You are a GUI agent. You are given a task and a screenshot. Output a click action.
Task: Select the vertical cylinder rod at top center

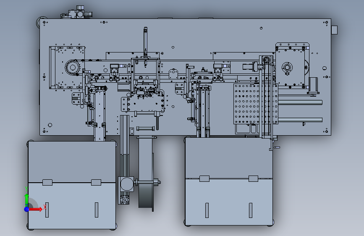click(145, 42)
